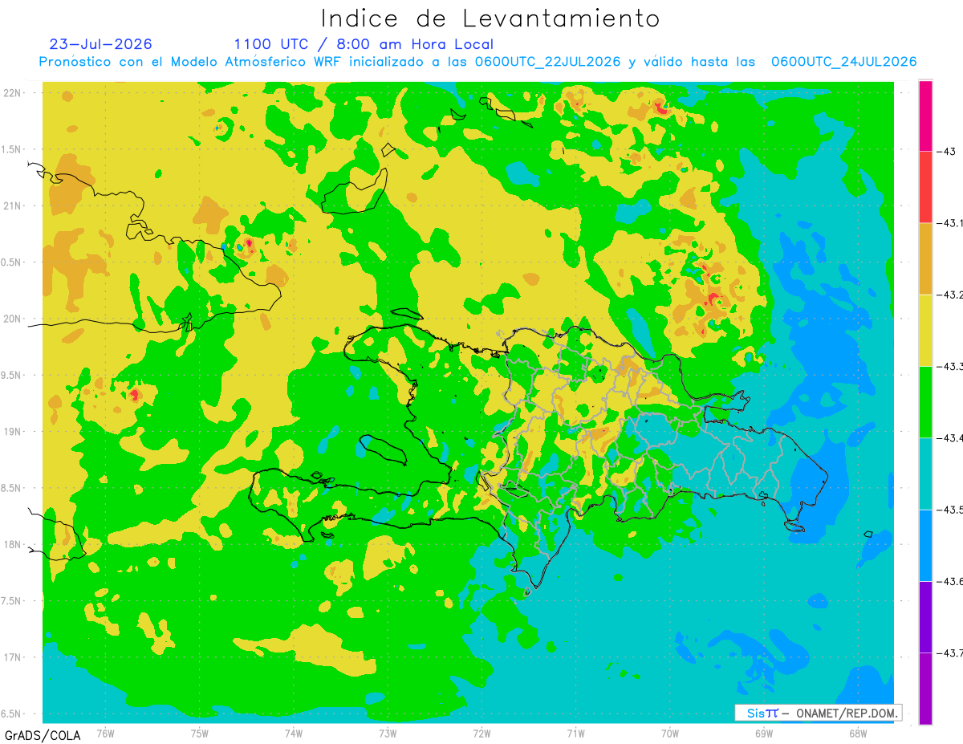
Task: Click the "17N" latitude label
Action: (x=12, y=657)
